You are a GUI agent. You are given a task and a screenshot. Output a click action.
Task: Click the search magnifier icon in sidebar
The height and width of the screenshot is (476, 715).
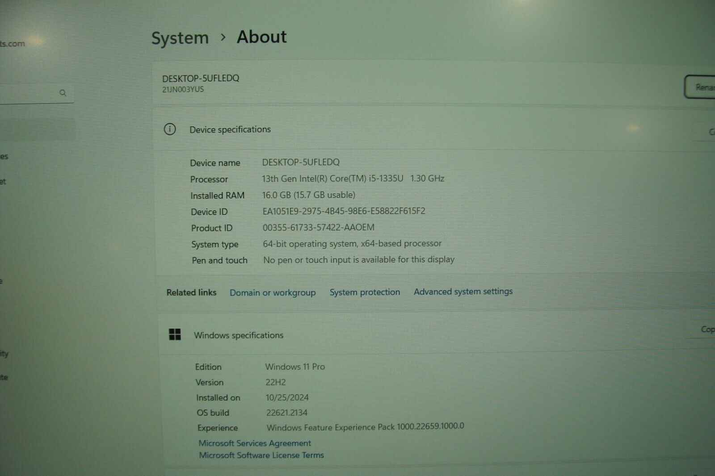click(63, 93)
